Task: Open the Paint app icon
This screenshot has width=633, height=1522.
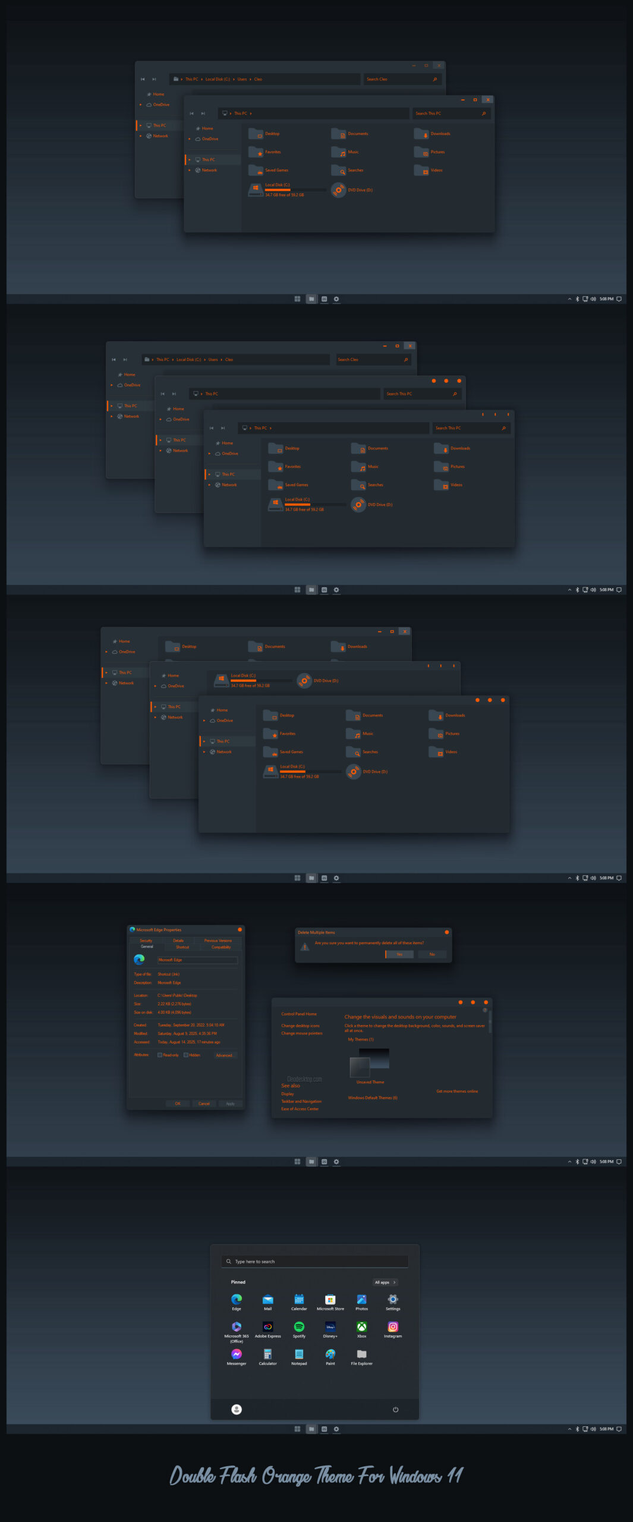Action: coord(330,1354)
